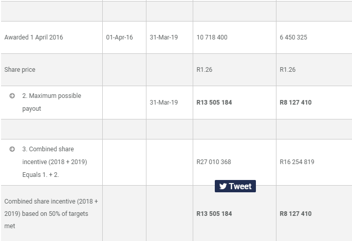The height and width of the screenshot is (241, 352).
Task: Click arrow icon beside Maximum possible payout
Action: [x=12, y=96]
